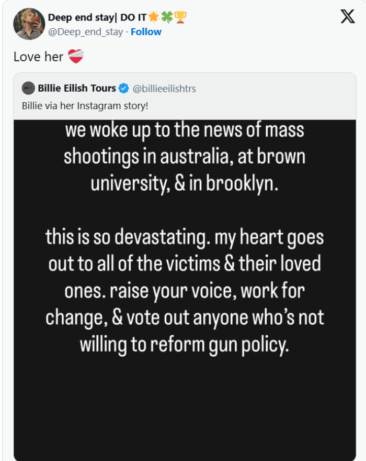Click the Follow link below the display name
The image size is (366, 461).
tap(145, 32)
